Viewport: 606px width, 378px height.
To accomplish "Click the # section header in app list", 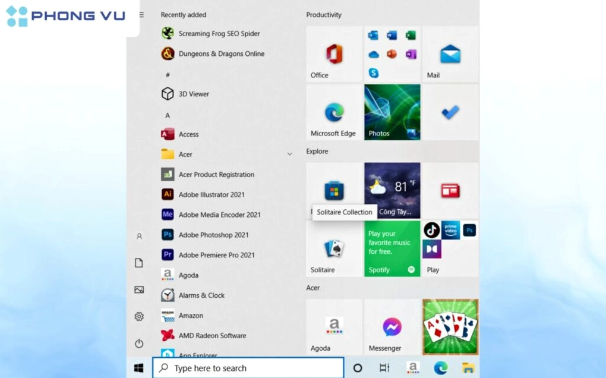I will pos(168,75).
